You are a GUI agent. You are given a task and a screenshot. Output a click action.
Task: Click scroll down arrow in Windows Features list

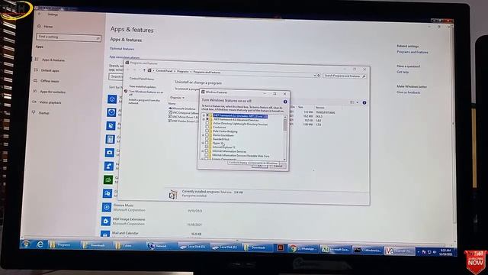284,160
